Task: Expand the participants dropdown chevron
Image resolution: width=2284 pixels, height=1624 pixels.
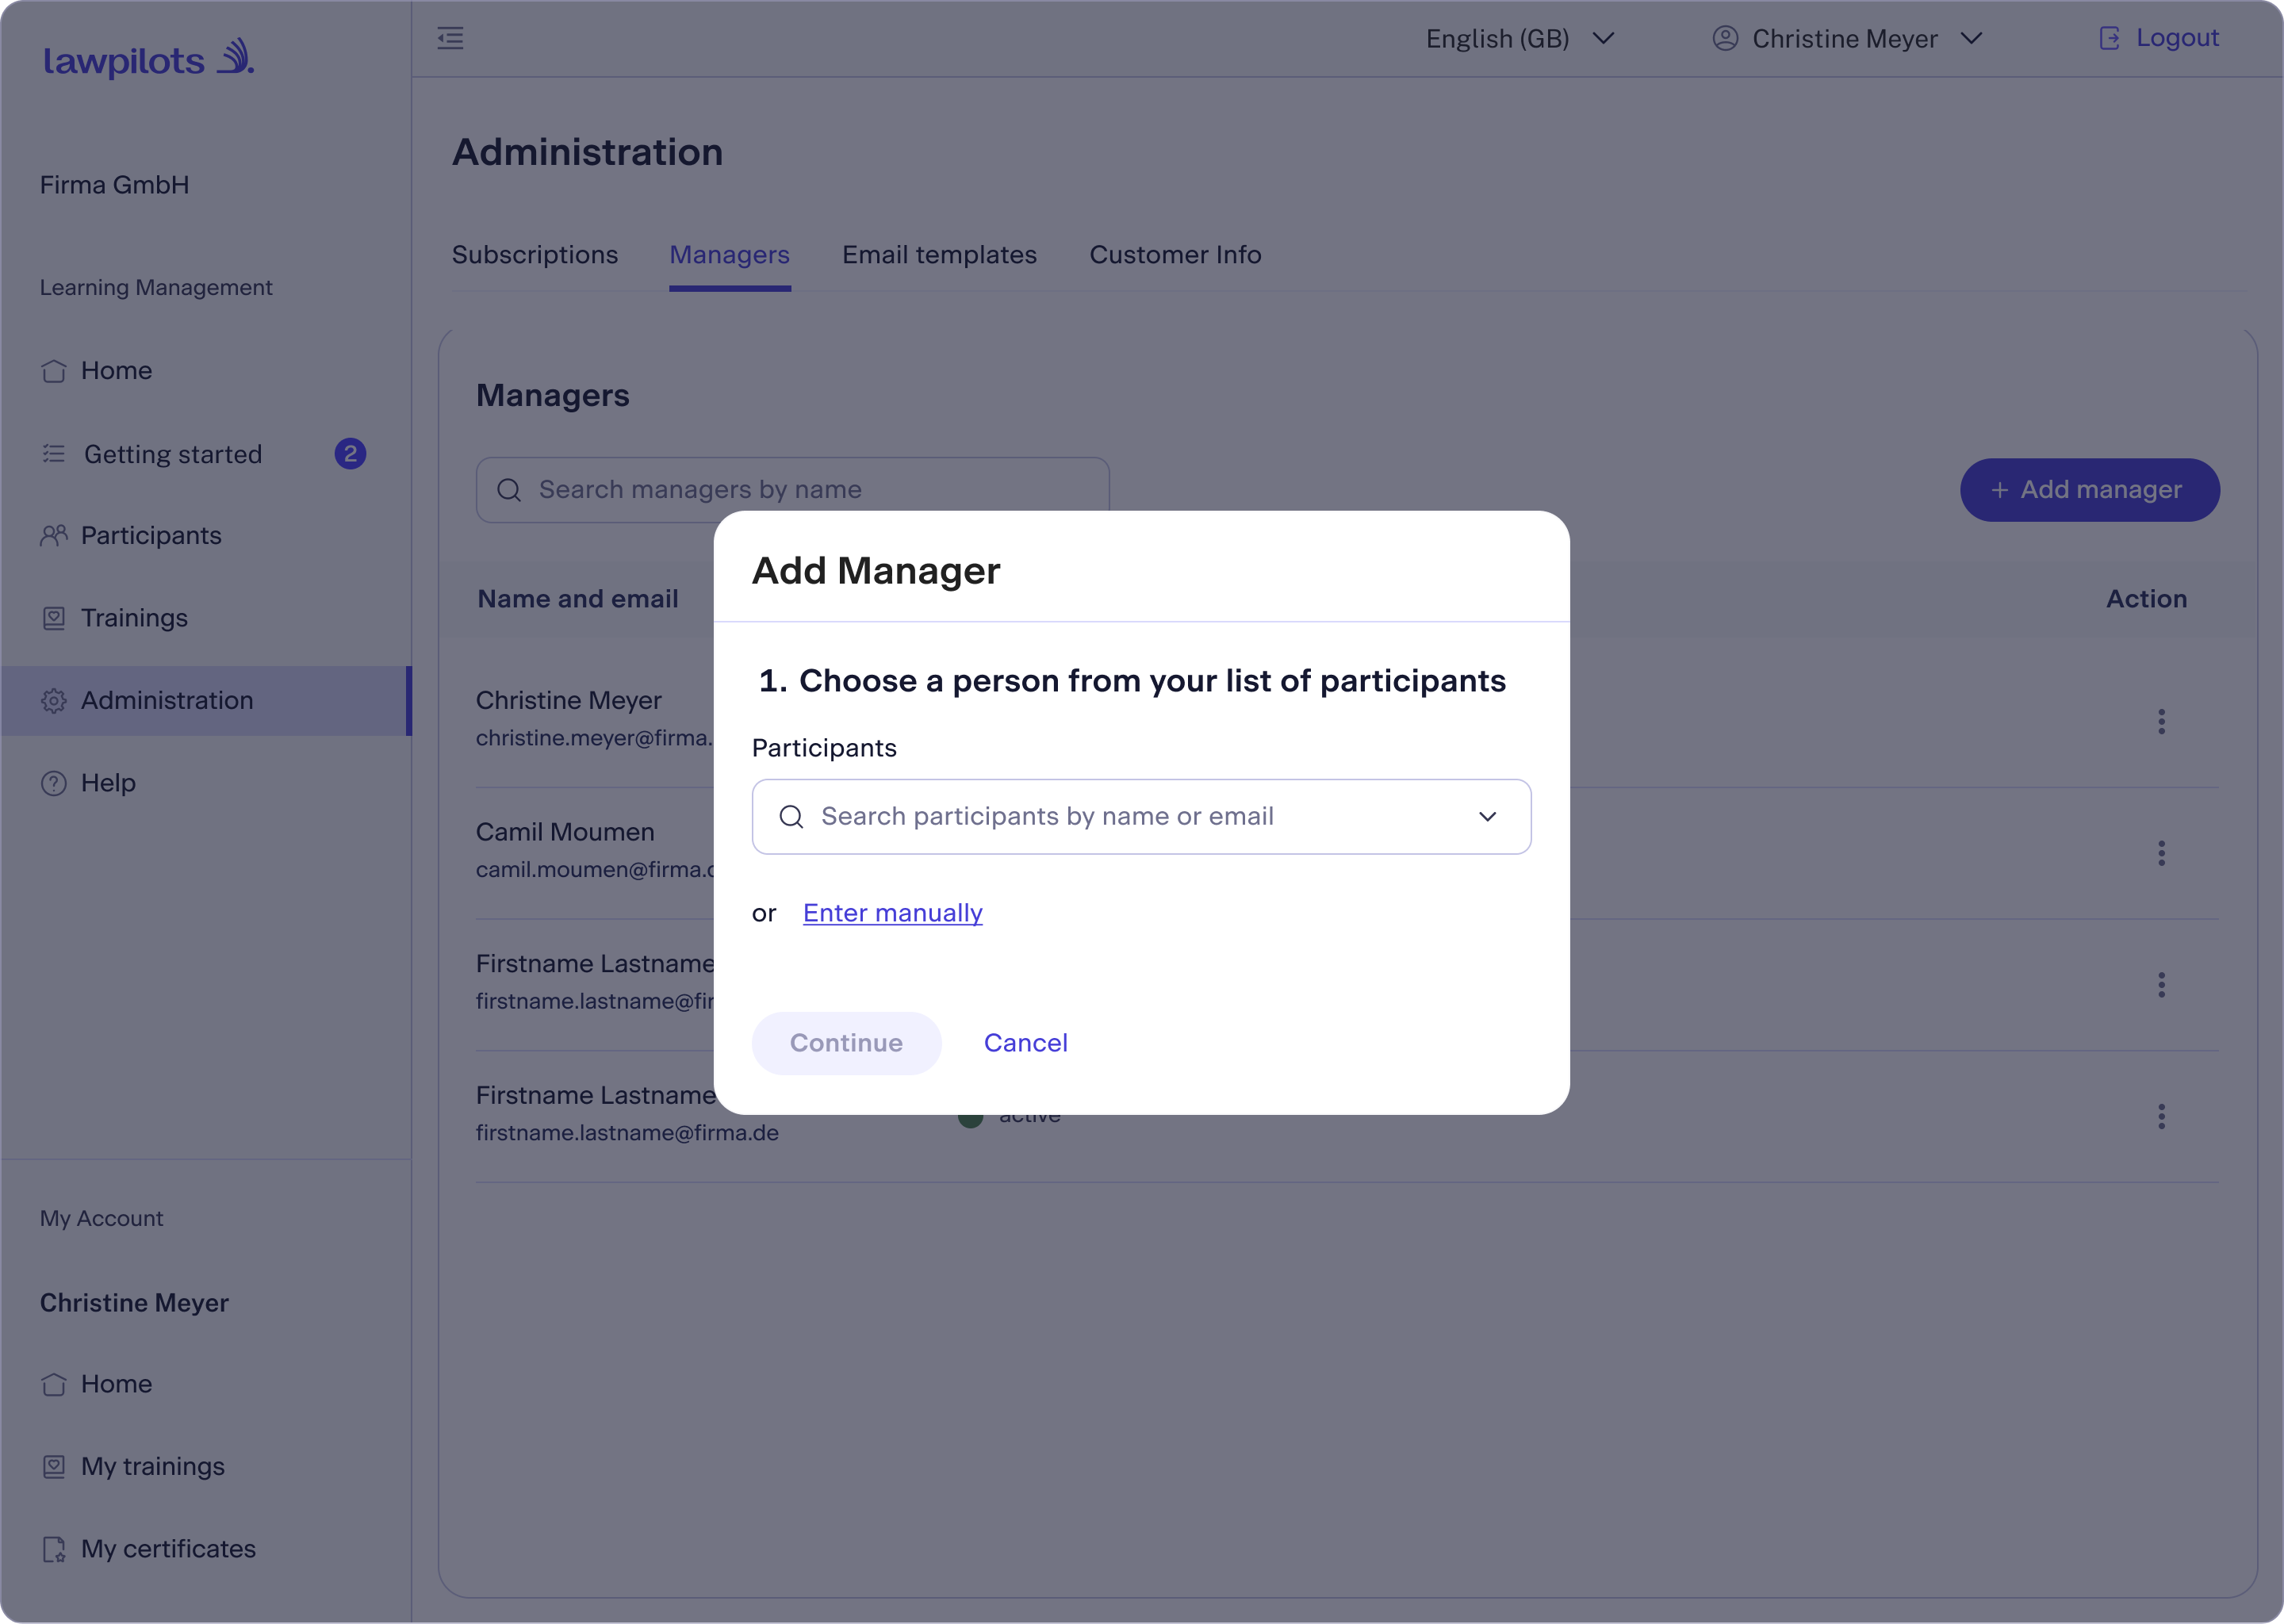Action: pos(1487,817)
